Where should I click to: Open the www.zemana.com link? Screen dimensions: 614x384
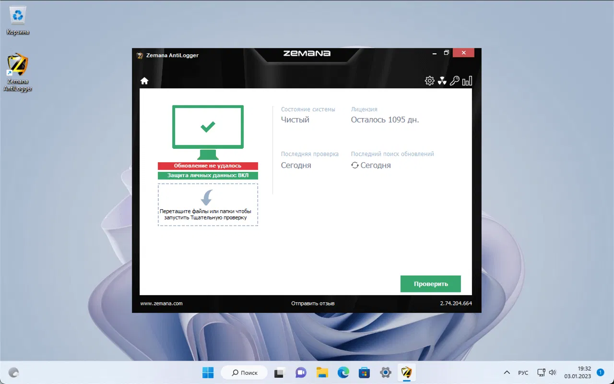point(161,303)
